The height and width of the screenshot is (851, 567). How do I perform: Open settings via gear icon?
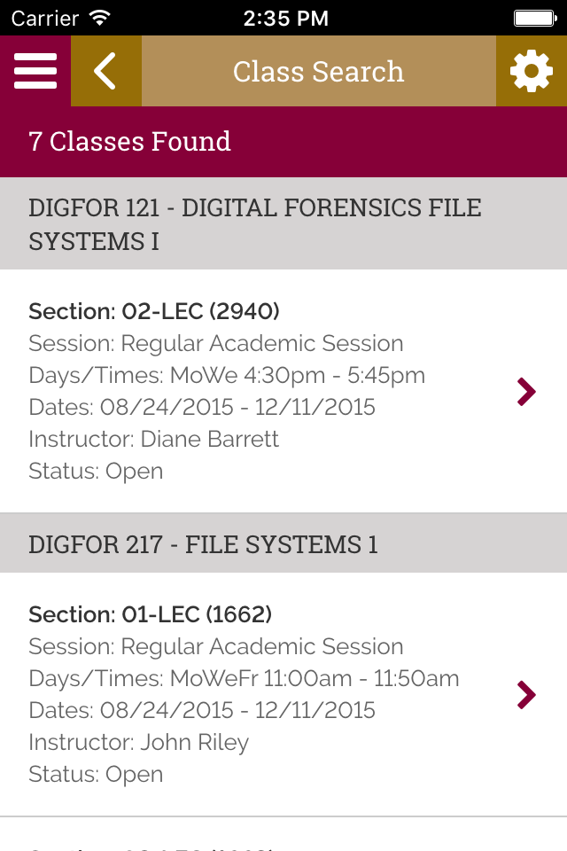pos(532,71)
